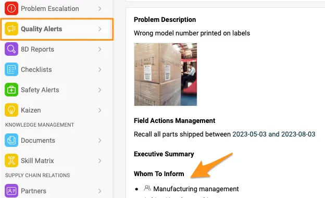
Task: Go to 8D Reports section
Action: 57,49
